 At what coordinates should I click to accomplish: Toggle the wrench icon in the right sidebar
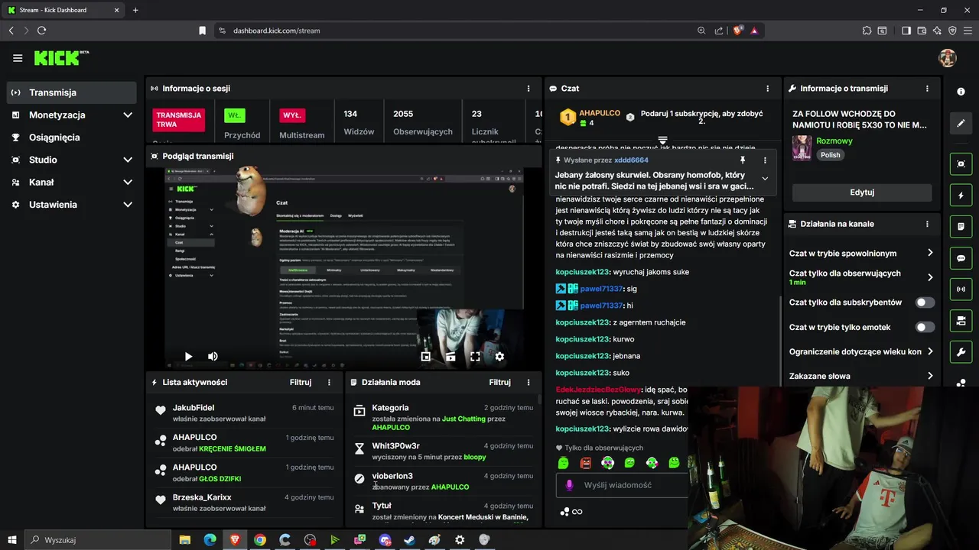[961, 351]
